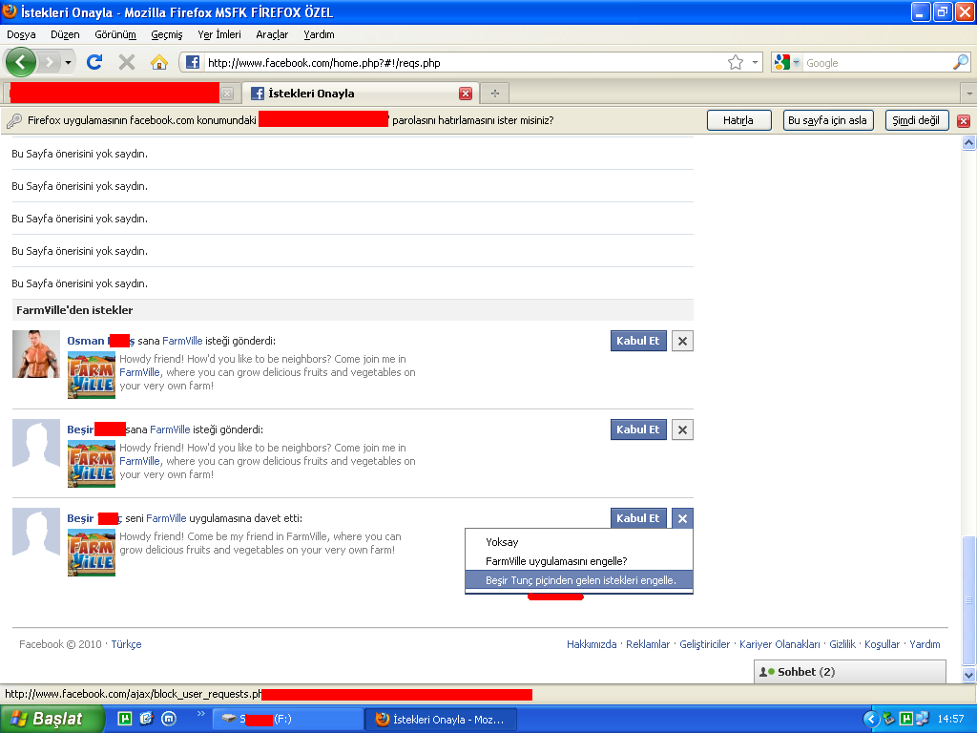Dismiss Osman's FarmVille request with X
This screenshot has width=977, height=733.
(682, 341)
